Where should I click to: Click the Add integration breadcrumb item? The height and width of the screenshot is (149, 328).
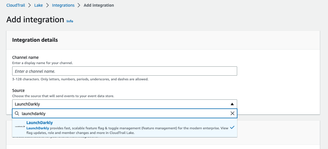(x=99, y=5)
